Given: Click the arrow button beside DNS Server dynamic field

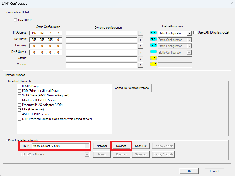Looking at the screenshot, I should (140, 53).
